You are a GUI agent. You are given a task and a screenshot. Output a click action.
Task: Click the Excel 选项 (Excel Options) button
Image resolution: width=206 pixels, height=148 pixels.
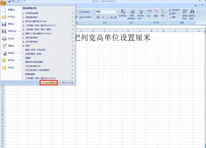point(49,83)
